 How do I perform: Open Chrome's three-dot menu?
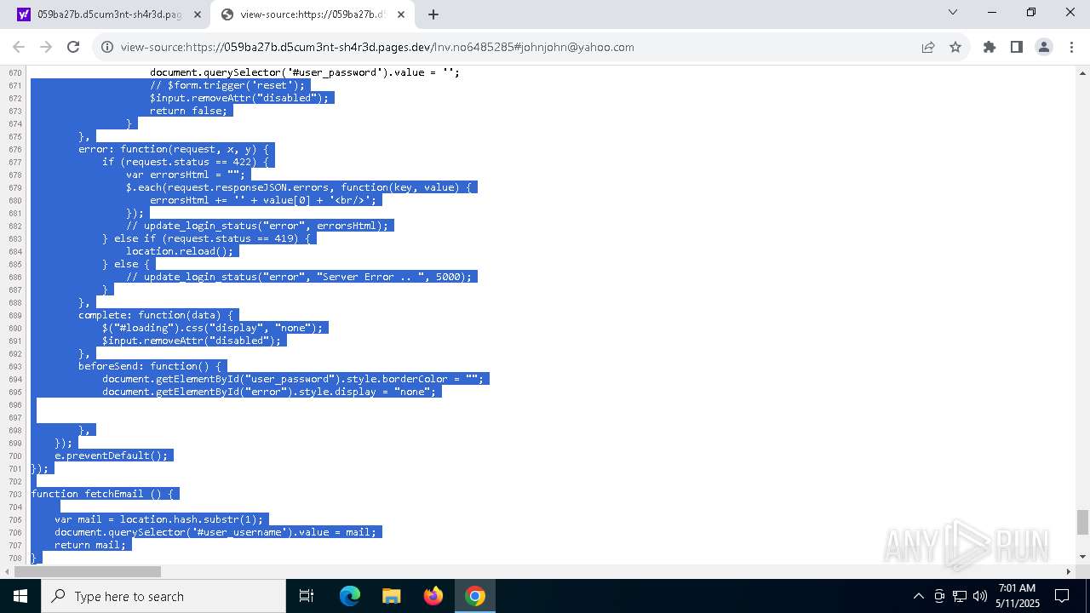(1071, 47)
